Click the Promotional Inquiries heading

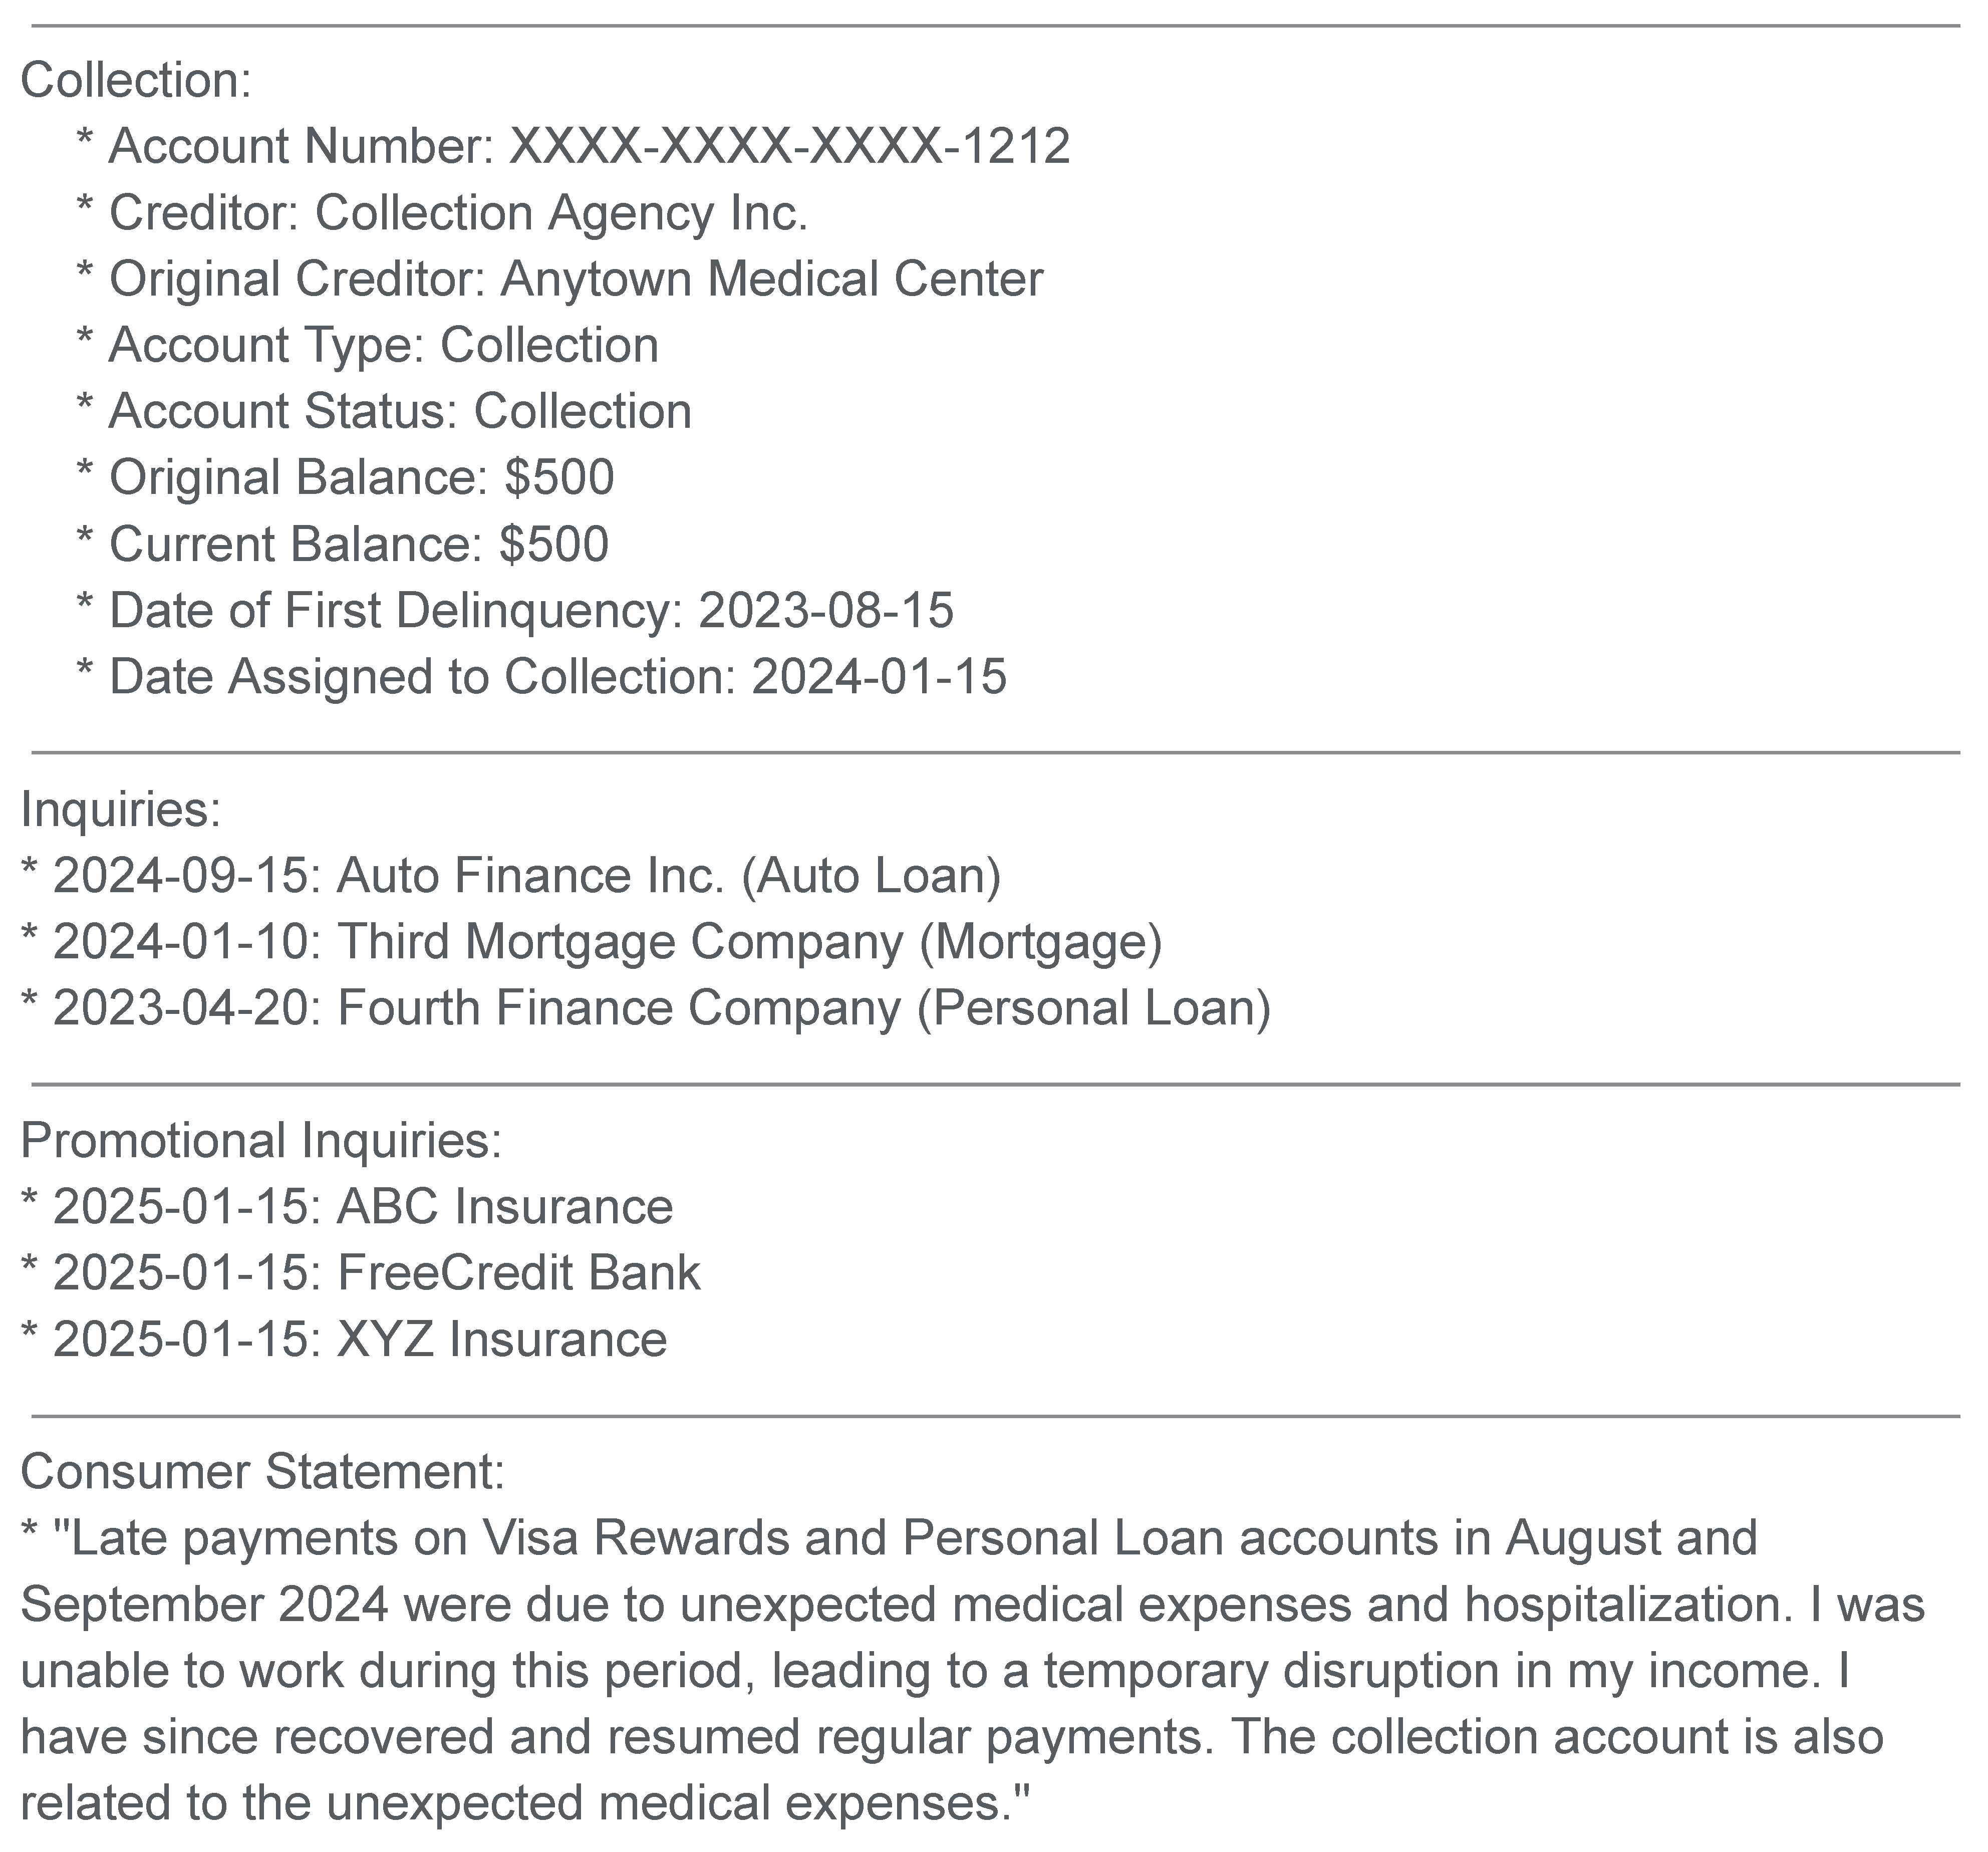coord(261,1140)
